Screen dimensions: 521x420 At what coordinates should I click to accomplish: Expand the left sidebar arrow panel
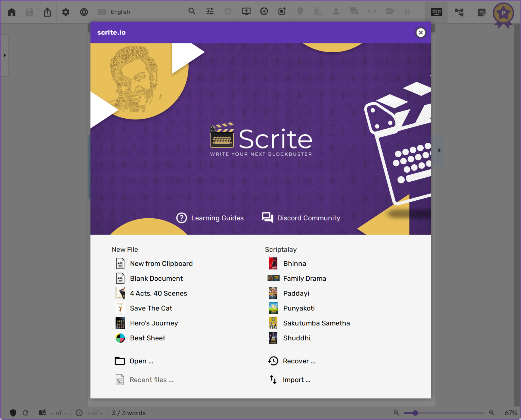coord(4,55)
